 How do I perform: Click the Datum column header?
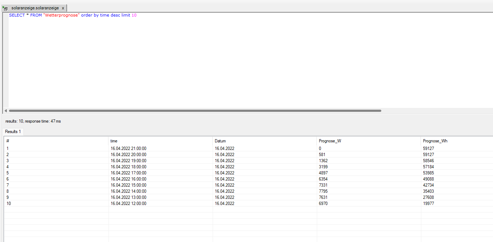220,141
